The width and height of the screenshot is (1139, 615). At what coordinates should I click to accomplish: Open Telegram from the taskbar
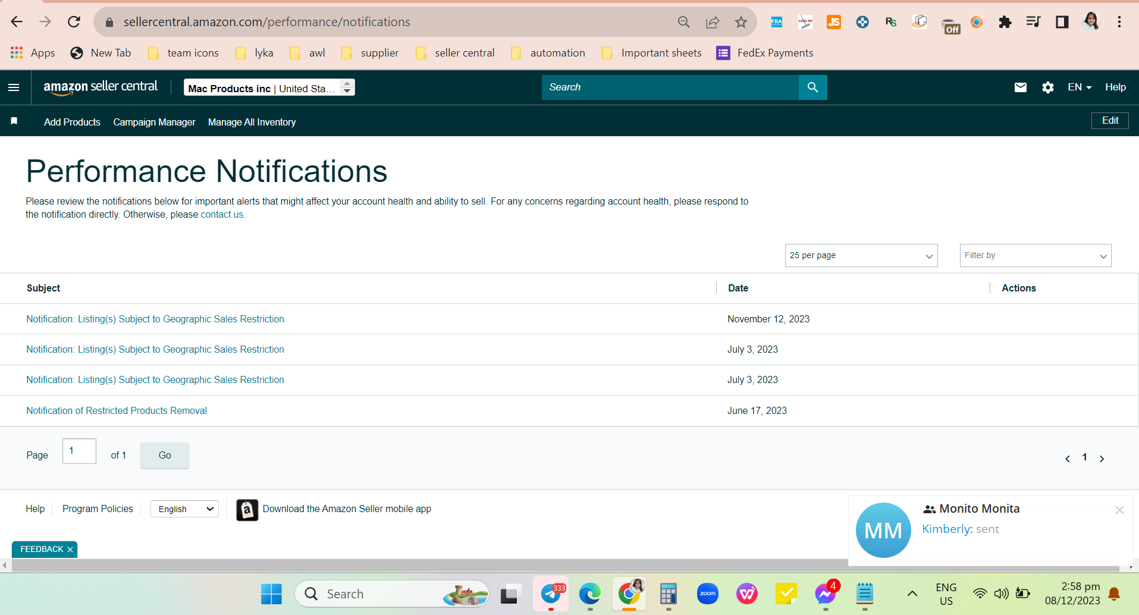551,594
